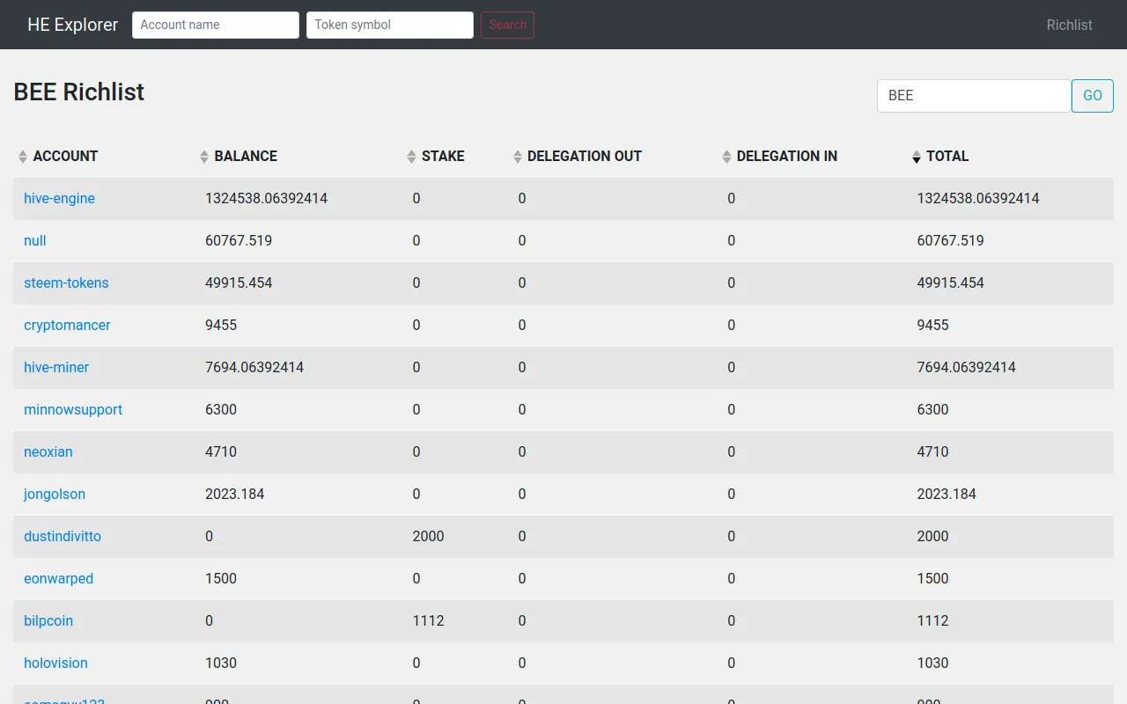Screen dimensions: 1127x704
Task: Sort table by Account column sort icon
Action: [23, 157]
